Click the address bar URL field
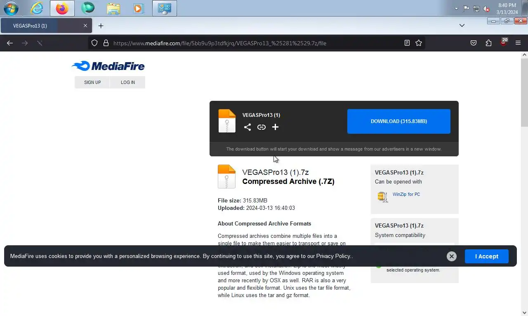 pos(256,43)
